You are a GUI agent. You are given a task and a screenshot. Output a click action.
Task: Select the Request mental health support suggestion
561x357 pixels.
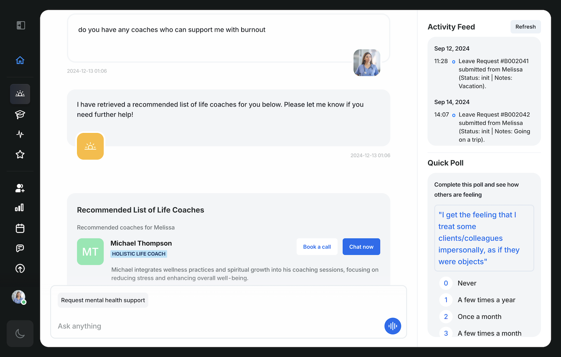tap(103, 300)
